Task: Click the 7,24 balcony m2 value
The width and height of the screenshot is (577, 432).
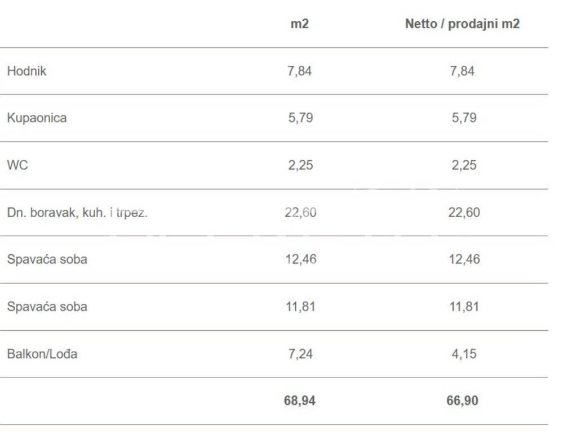Action: pyautogui.click(x=300, y=354)
